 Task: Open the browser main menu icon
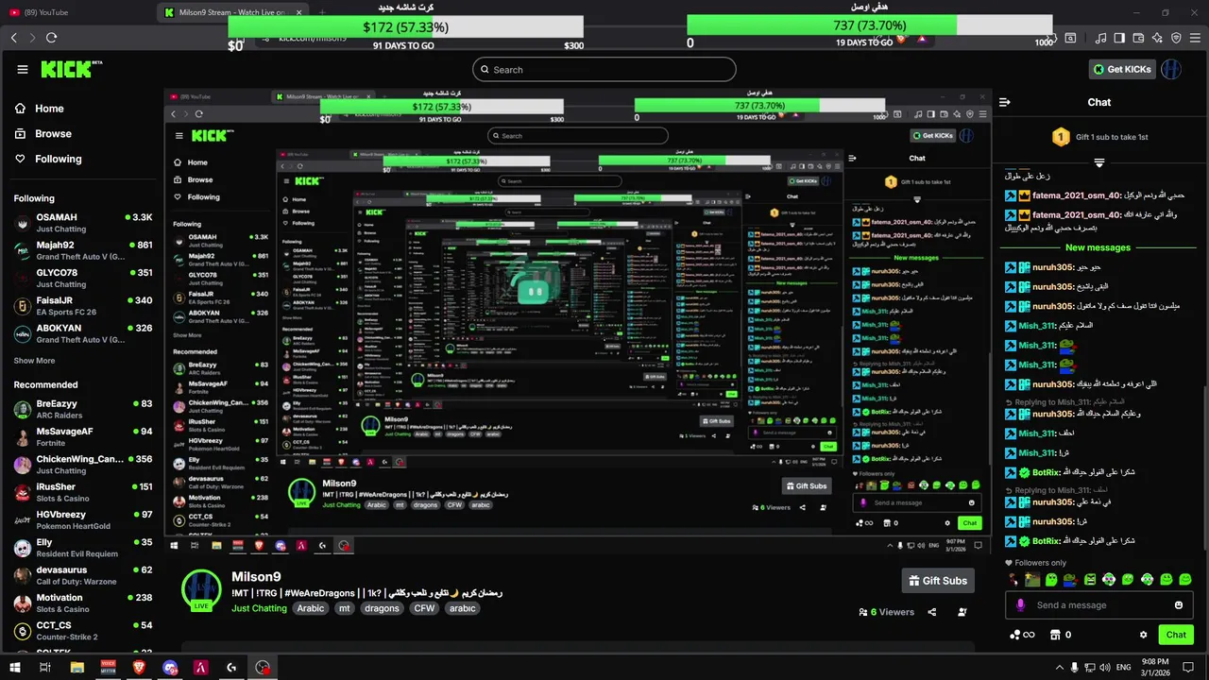point(1195,38)
